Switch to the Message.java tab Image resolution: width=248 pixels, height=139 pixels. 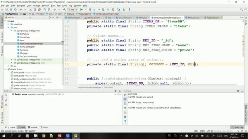click(193, 18)
